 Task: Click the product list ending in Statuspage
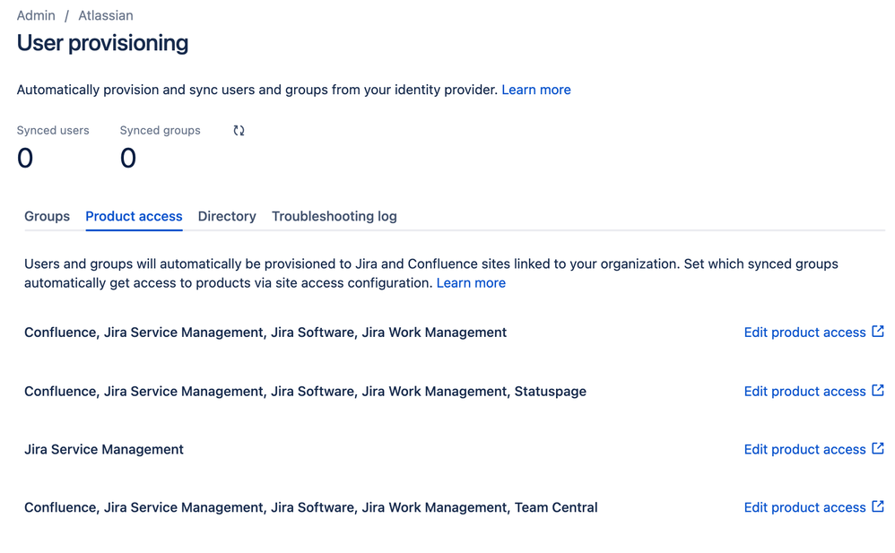306,392
